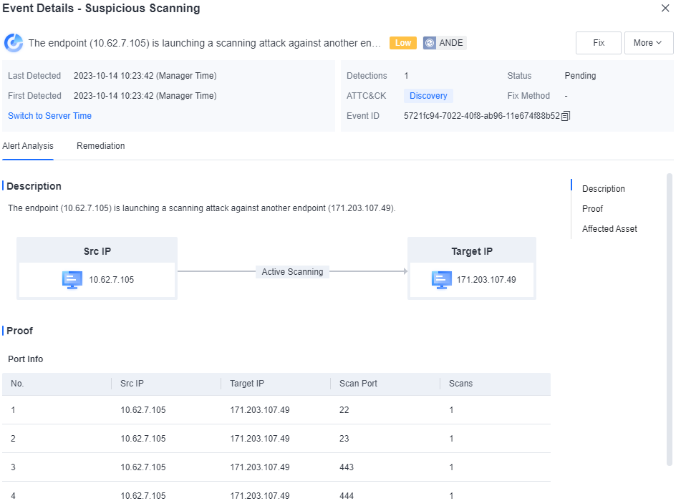Jump to Affected Asset section
This screenshot has height=501, width=681.
click(609, 229)
